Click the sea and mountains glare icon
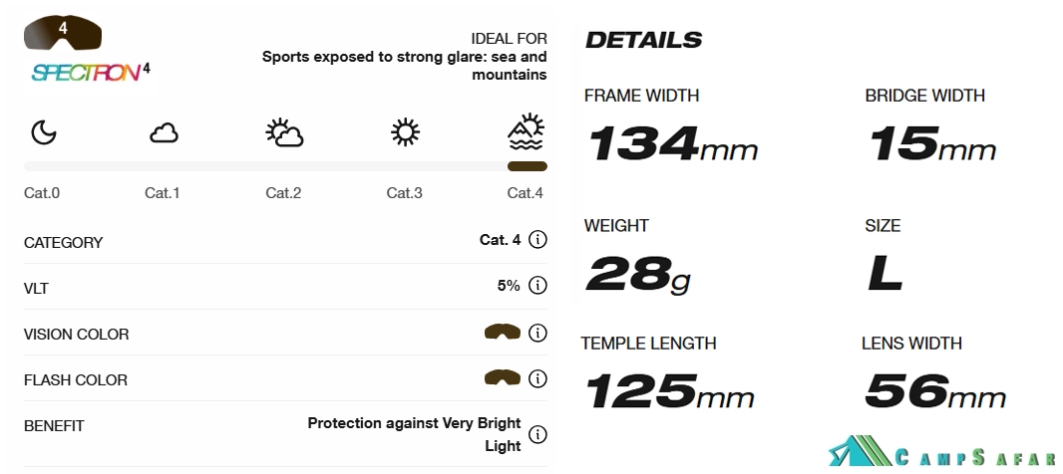 tap(526, 130)
